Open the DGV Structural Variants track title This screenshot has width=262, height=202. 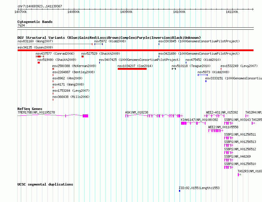[109, 38]
